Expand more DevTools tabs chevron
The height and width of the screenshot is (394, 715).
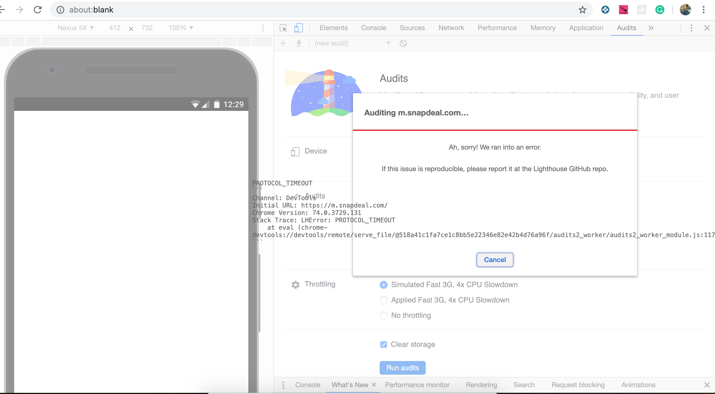point(651,28)
